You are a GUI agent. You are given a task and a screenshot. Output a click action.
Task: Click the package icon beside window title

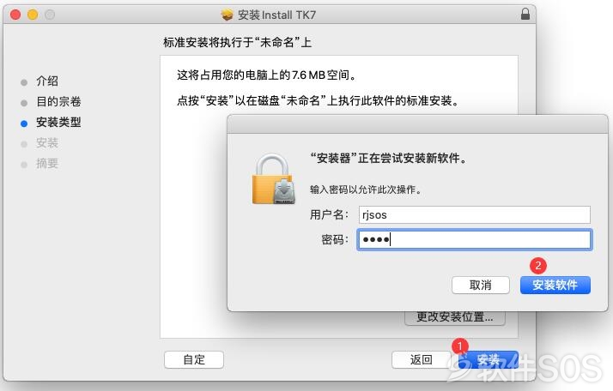click(x=227, y=15)
